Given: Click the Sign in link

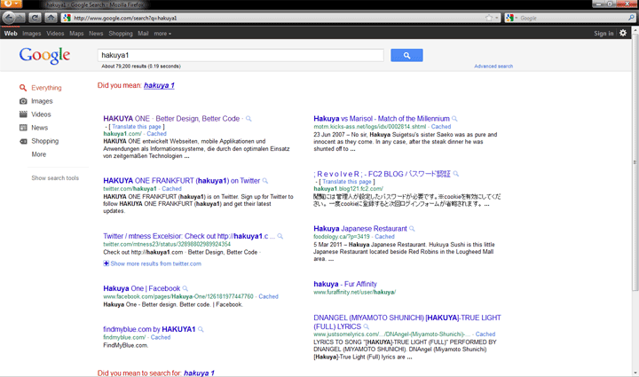Looking at the screenshot, I should (x=603, y=34).
